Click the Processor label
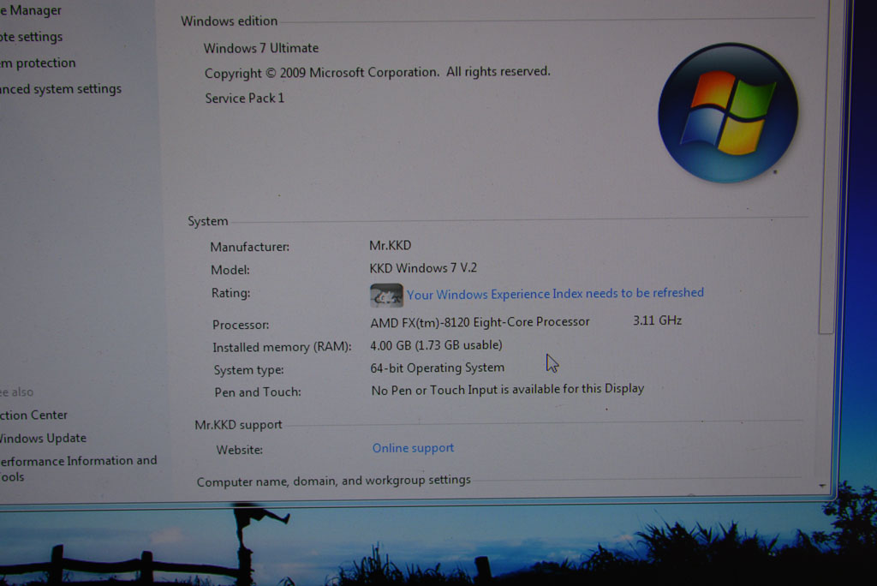 pyautogui.click(x=241, y=325)
